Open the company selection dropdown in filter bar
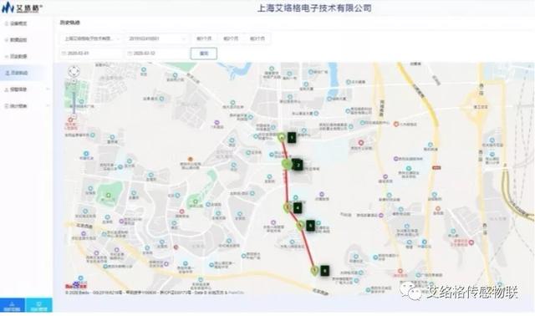This screenshot has height=316, width=535. [91, 38]
